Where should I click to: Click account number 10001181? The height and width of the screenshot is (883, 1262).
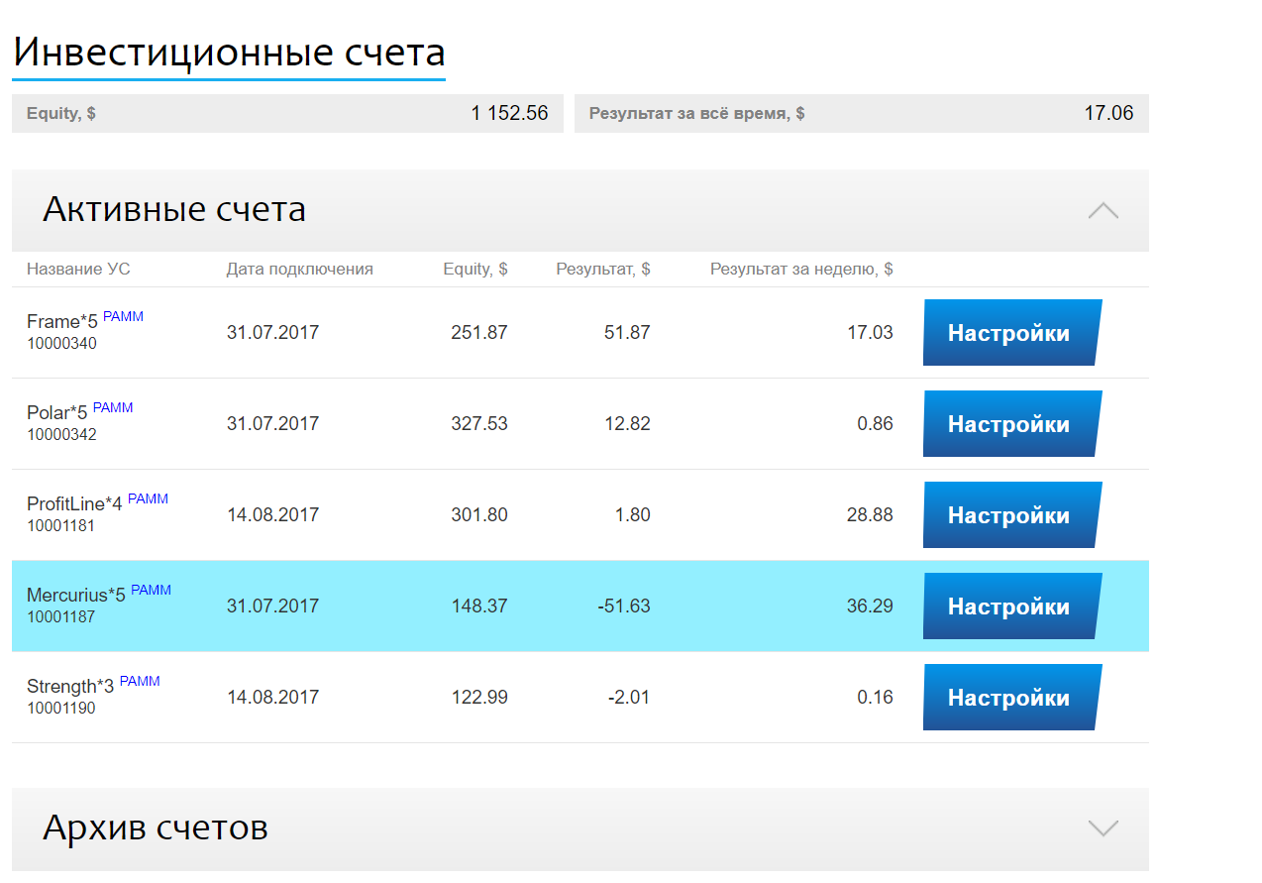click(61, 526)
